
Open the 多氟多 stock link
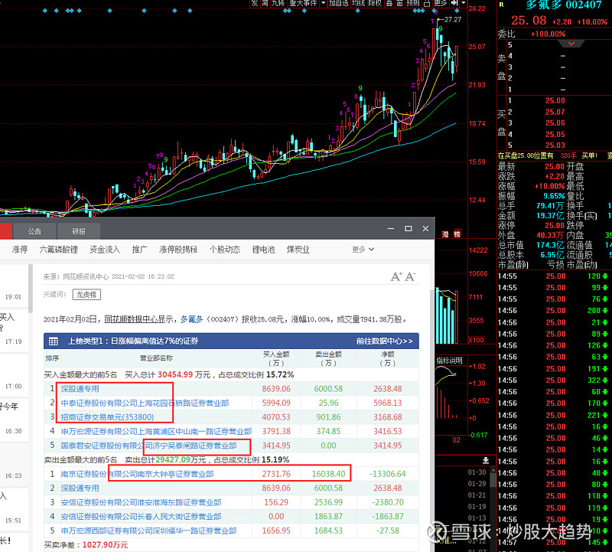pyautogui.click(x=191, y=319)
